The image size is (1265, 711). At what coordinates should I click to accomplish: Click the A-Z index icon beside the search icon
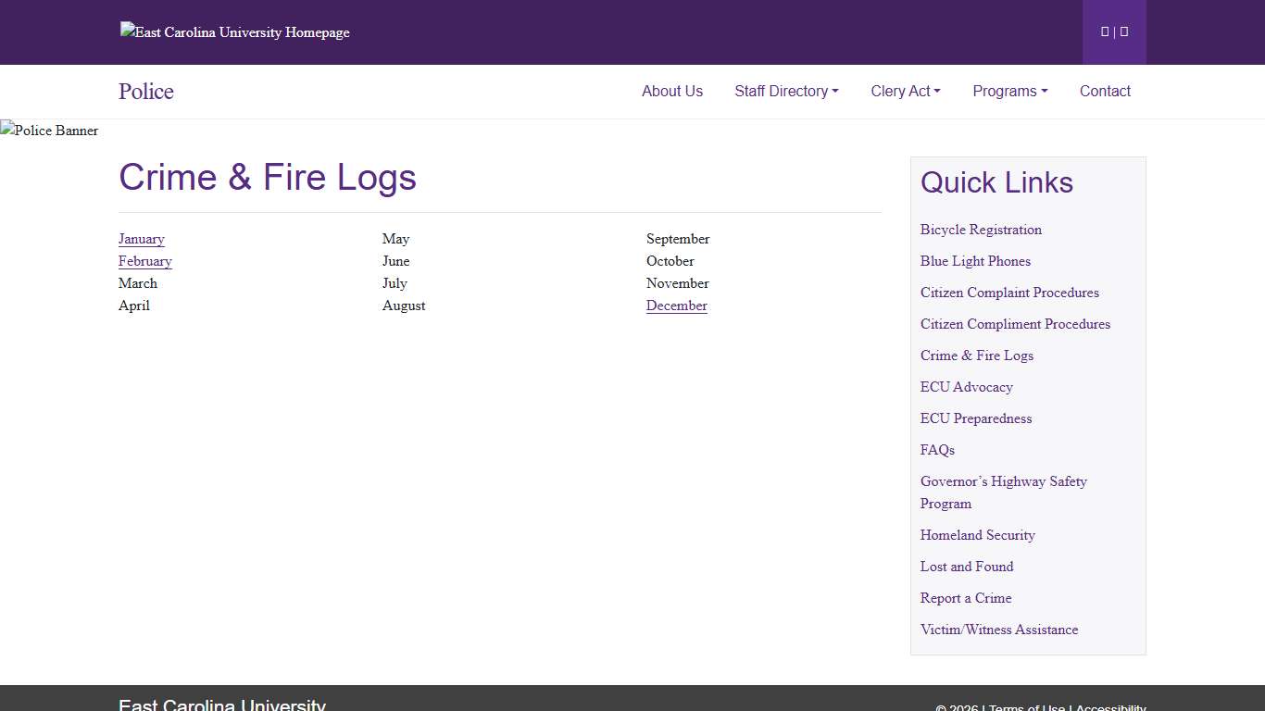(x=1122, y=31)
